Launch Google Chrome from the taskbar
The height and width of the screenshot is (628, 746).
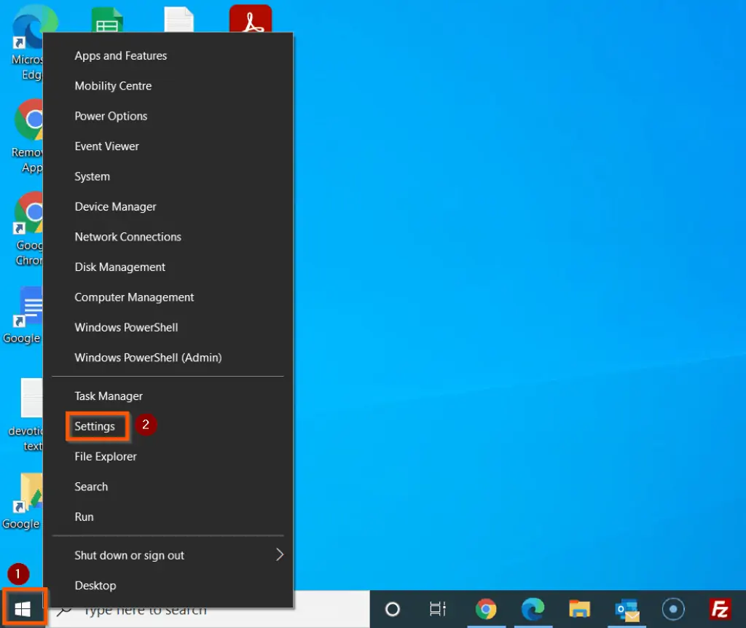487,609
